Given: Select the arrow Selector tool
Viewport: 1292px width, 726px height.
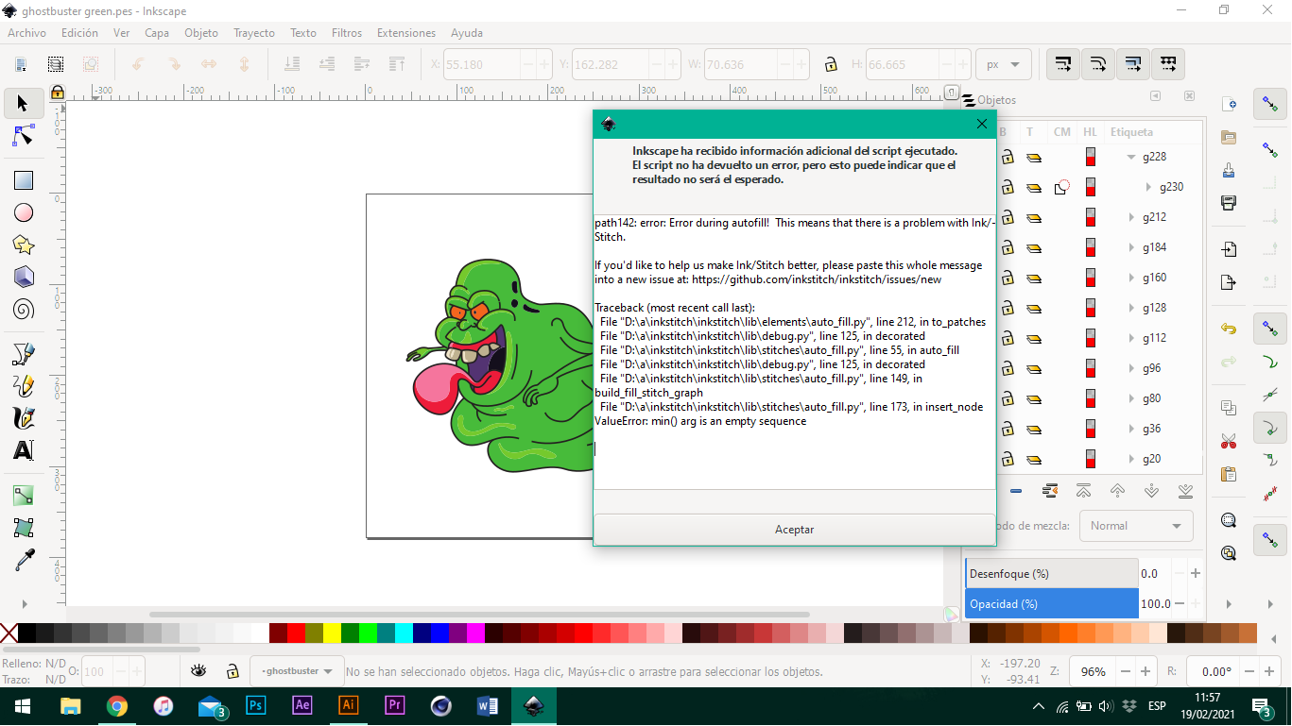Looking at the screenshot, I should pos(24,103).
